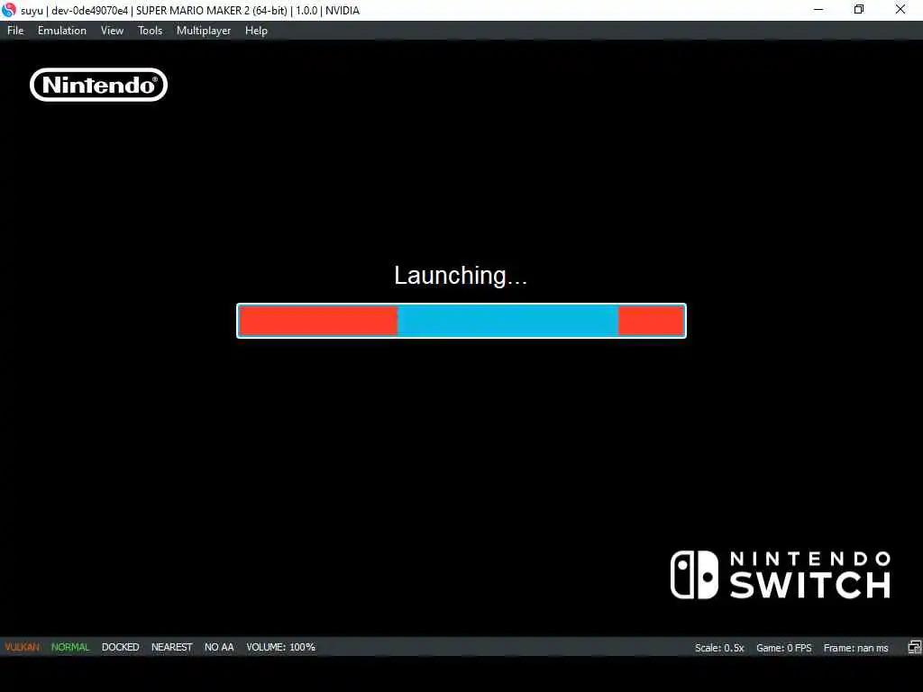
Task: Open the View menu
Action: click(112, 31)
